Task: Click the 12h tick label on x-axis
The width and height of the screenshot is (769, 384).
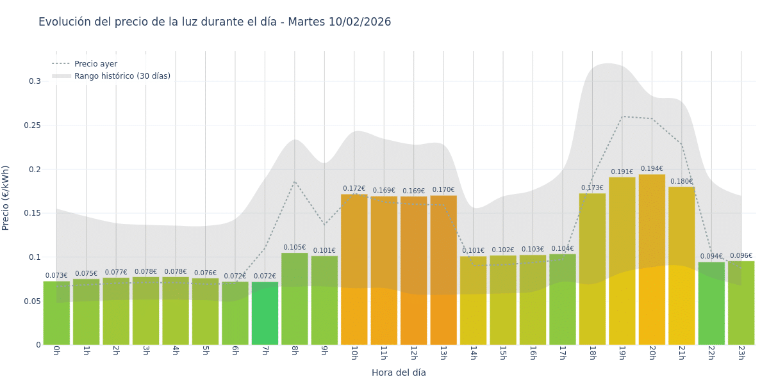Action: 413,353
